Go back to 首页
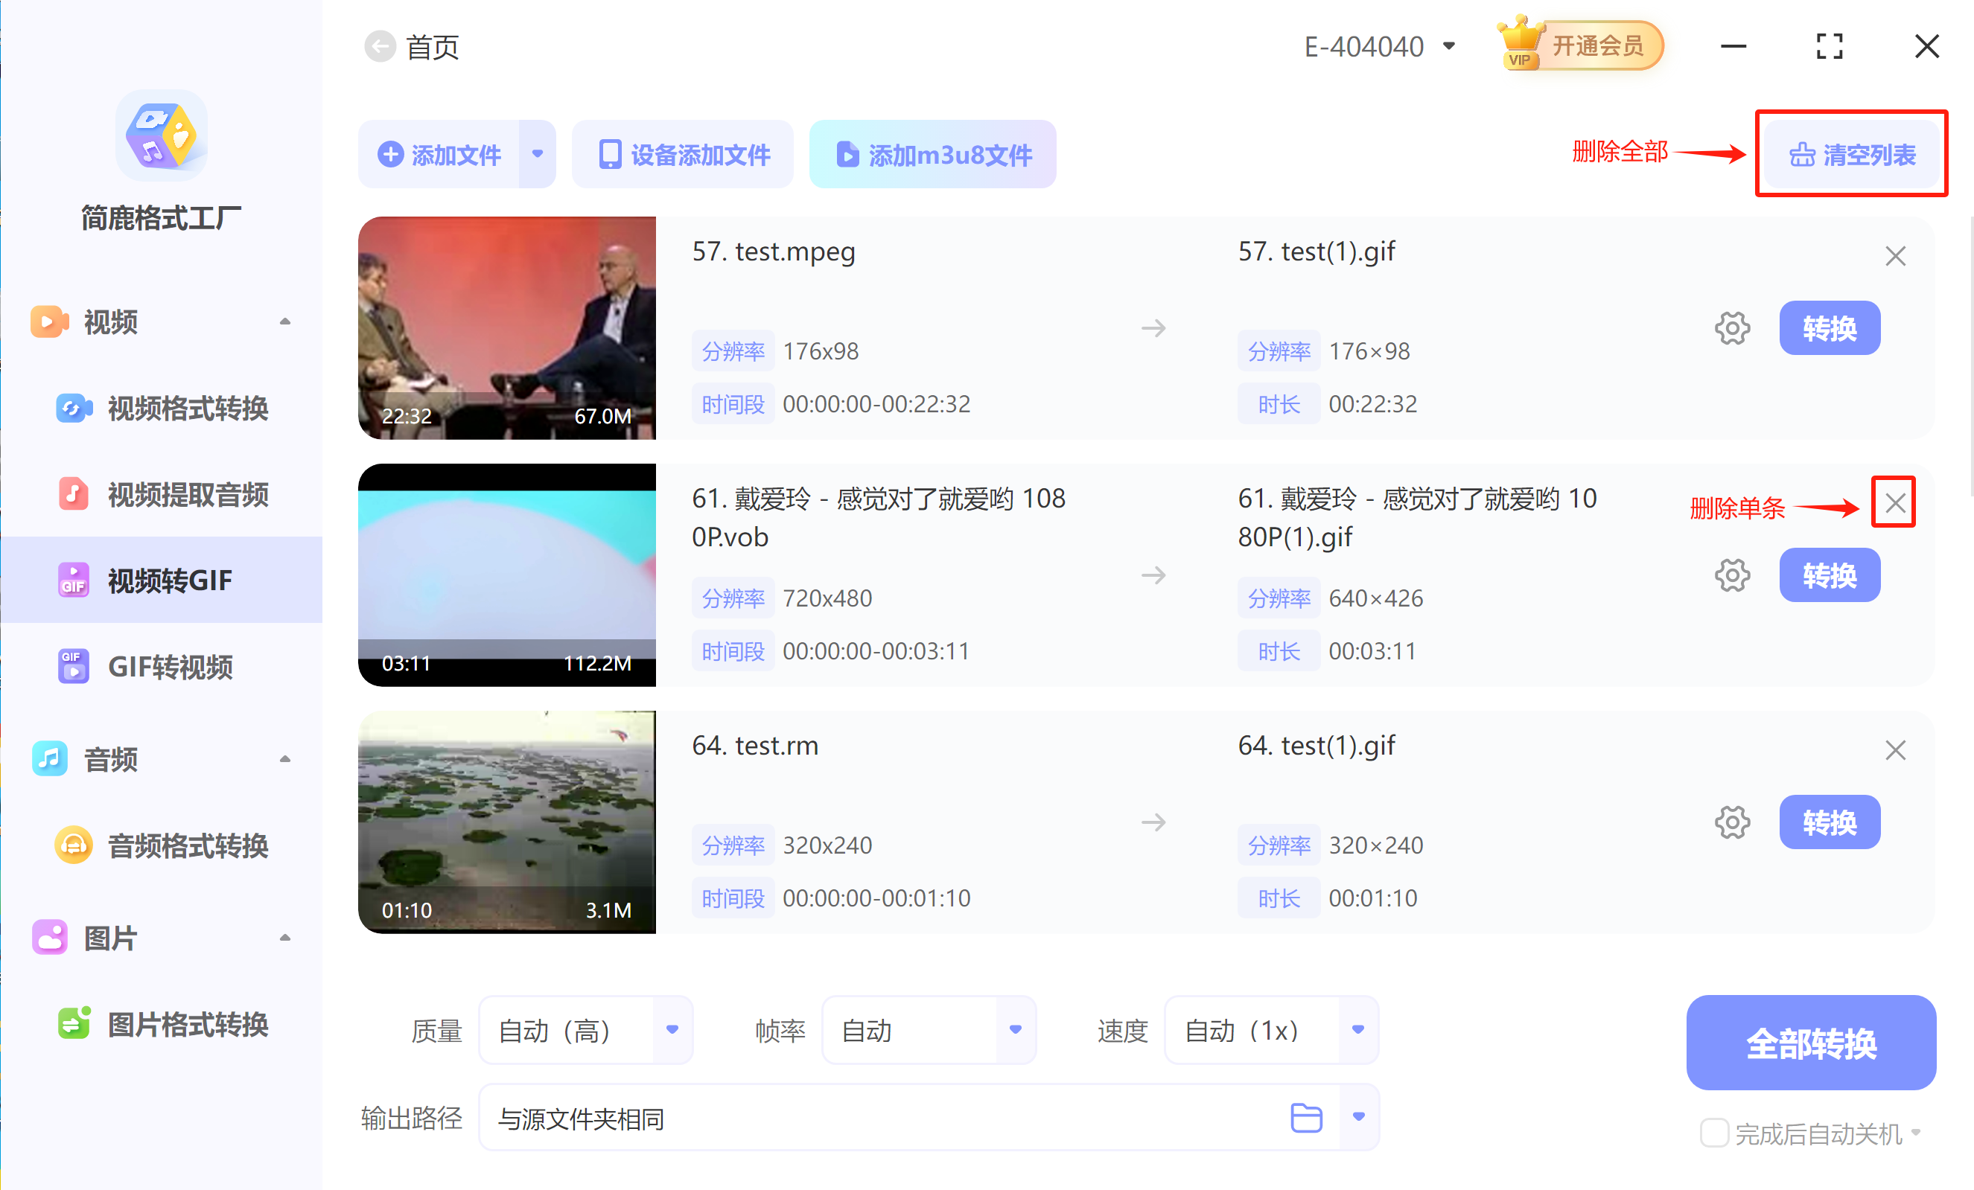 (x=381, y=45)
